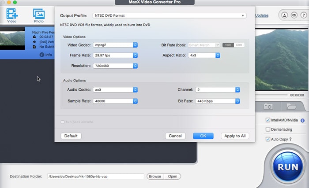Click the Cancel button
309x188 pixels.
click(x=175, y=136)
